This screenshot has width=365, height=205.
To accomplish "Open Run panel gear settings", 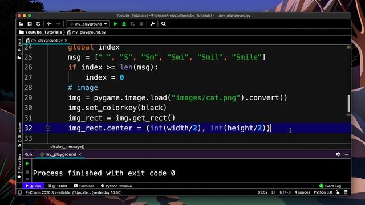I will pos(338,154).
